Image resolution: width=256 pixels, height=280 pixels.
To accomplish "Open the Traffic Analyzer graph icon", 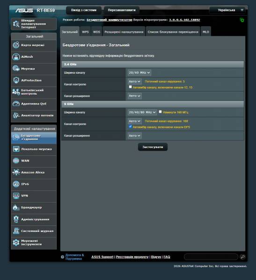I will (x=16, y=115).
